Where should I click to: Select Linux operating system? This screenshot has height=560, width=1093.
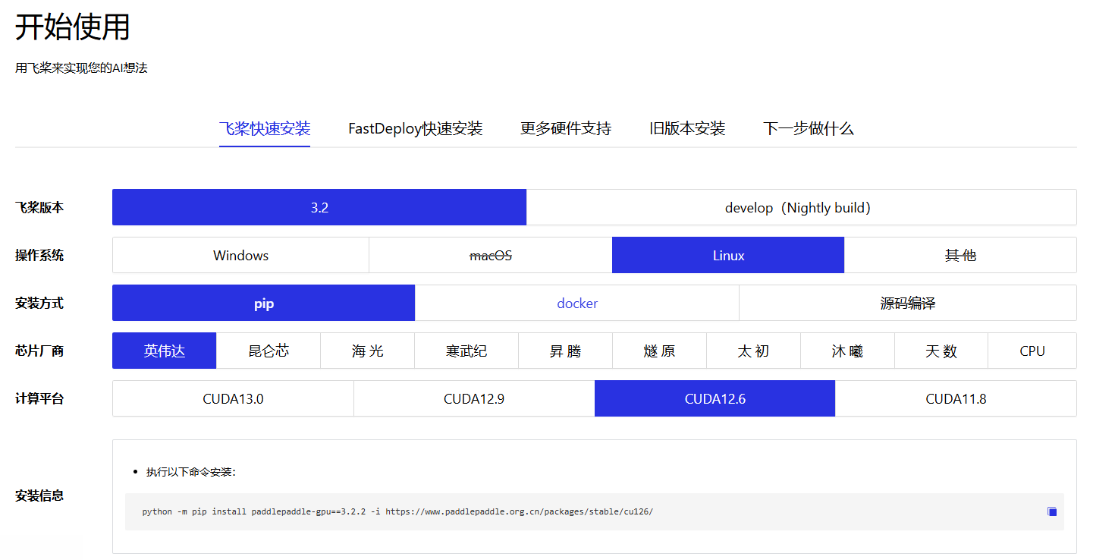point(728,255)
